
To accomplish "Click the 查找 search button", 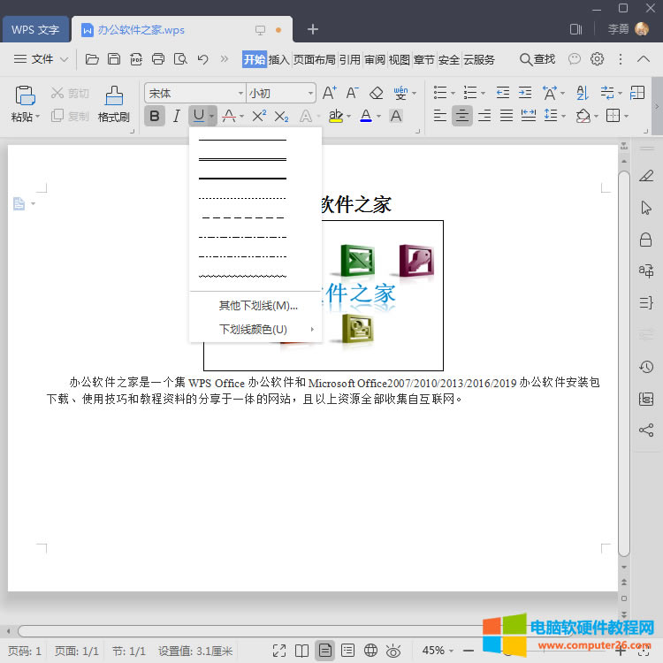I will click(x=537, y=59).
